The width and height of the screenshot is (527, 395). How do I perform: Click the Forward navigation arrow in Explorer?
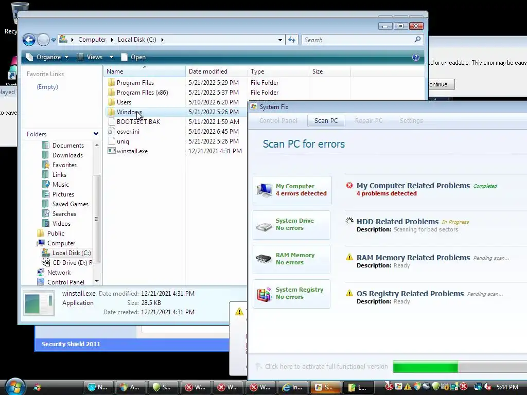coord(43,40)
